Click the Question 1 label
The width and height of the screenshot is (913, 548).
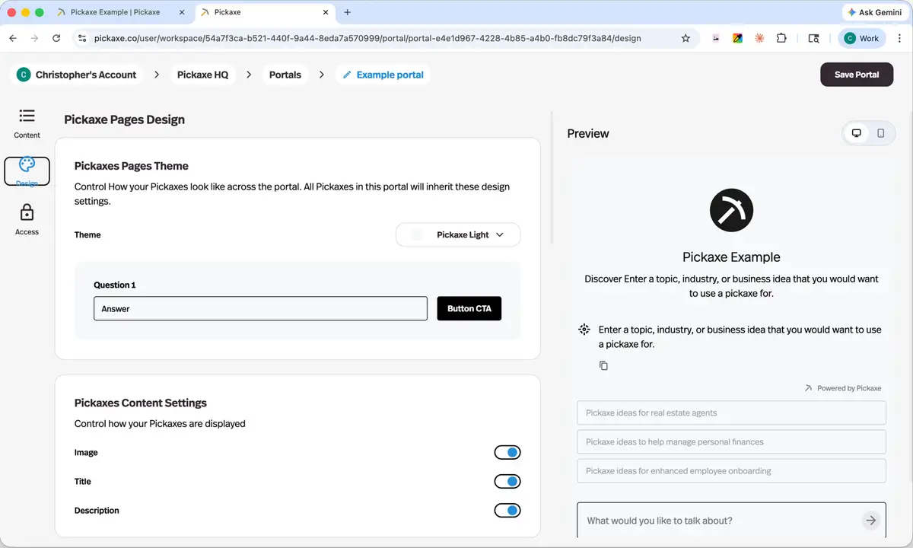point(115,285)
